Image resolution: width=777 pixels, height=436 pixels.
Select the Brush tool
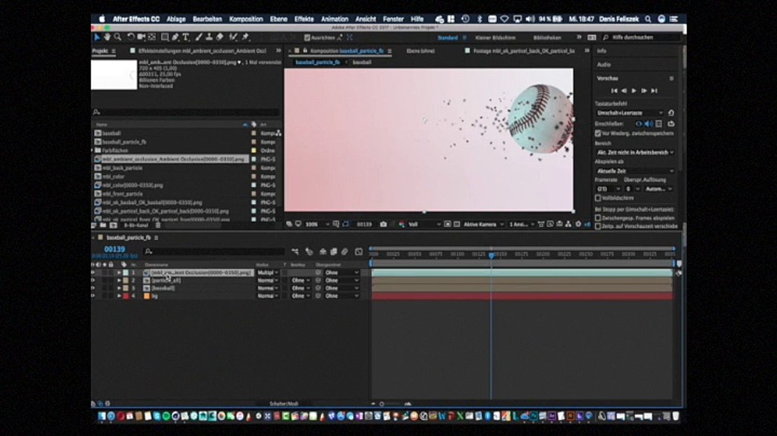click(x=199, y=38)
